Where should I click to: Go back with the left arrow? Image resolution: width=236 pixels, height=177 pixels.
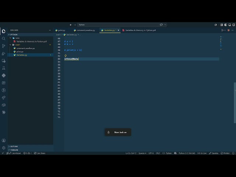coord(71,25)
